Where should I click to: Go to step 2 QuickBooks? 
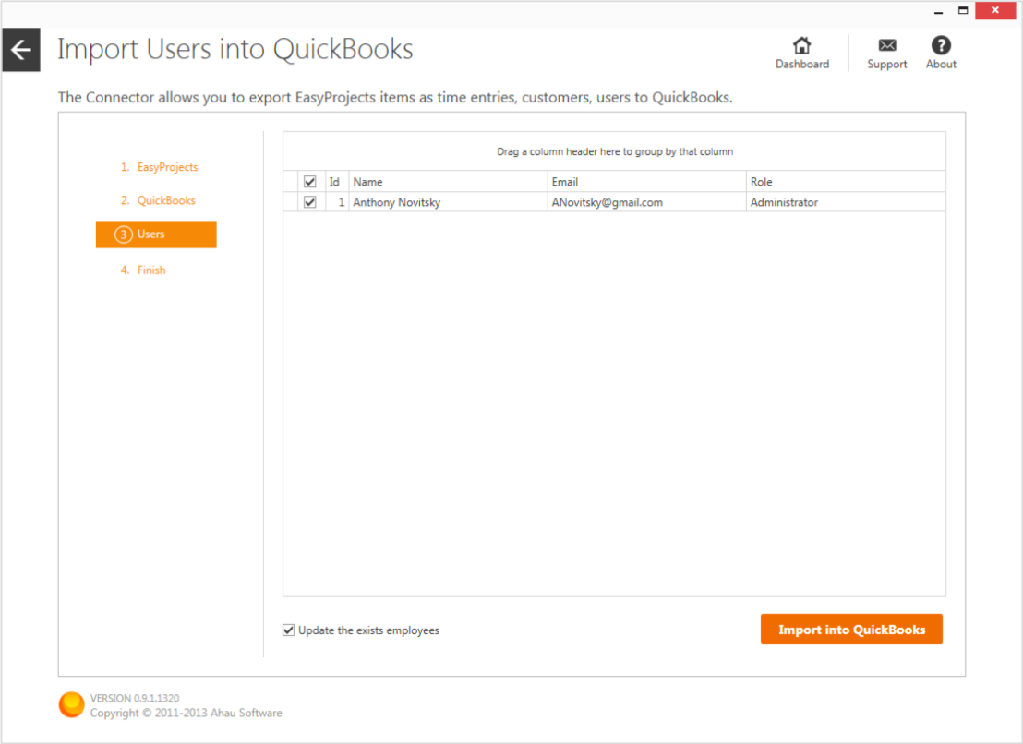158,200
